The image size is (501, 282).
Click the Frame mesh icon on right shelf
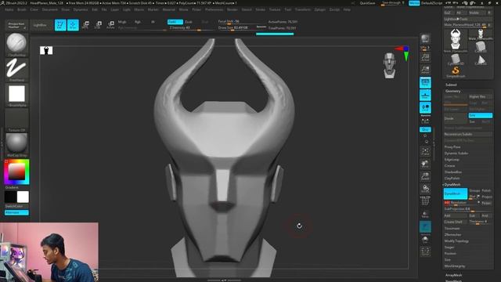click(425, 151)
